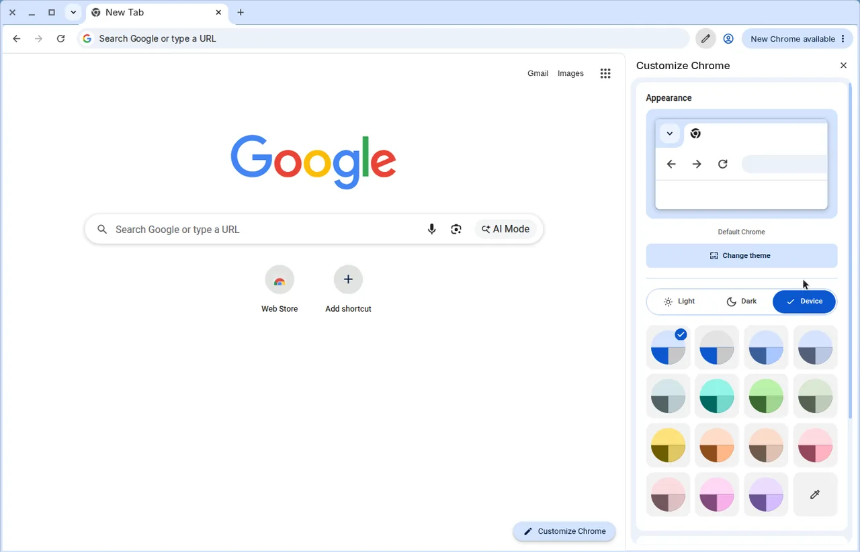Pick the yellow color swatch
The image size is (860, 552).
point(668,445)
